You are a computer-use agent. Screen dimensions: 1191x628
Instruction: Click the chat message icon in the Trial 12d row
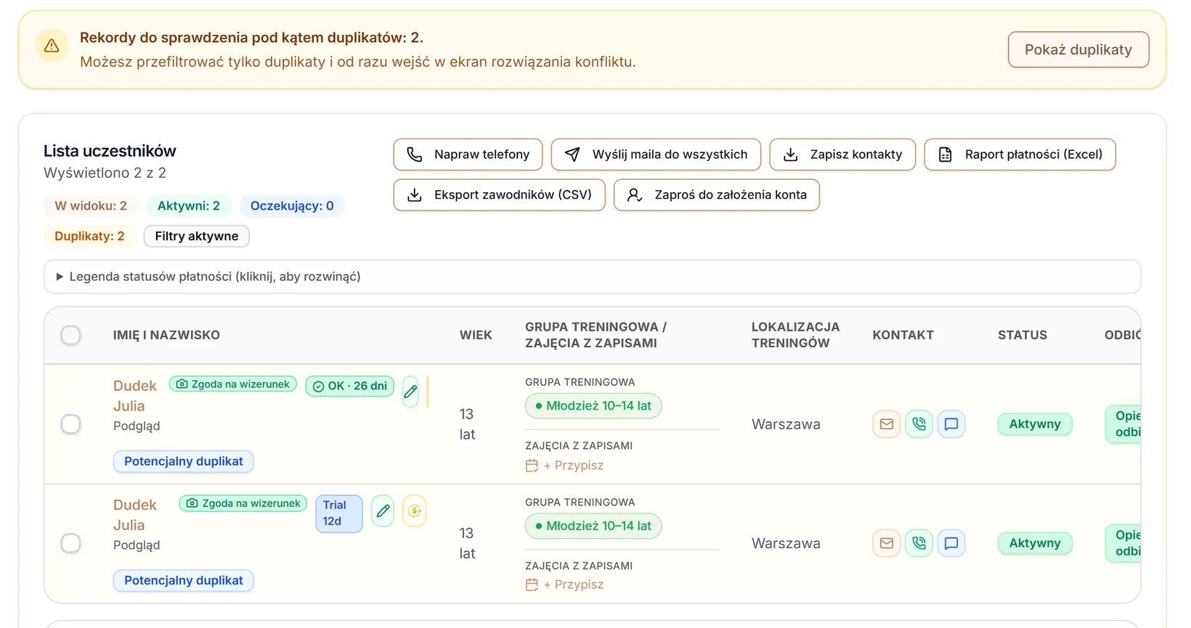point(951,543)
